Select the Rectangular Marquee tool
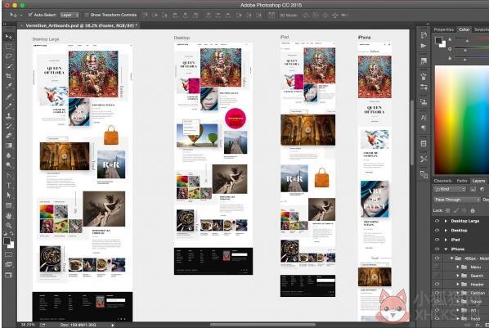489x328 pixels. (x=9, y=47)
